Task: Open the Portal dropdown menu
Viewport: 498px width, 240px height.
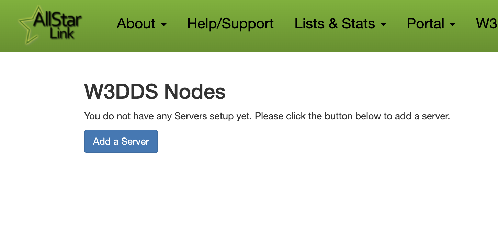Action: coord(431,24)
